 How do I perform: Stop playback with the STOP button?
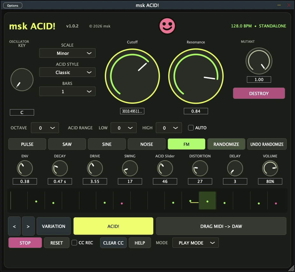pos(25,243)
